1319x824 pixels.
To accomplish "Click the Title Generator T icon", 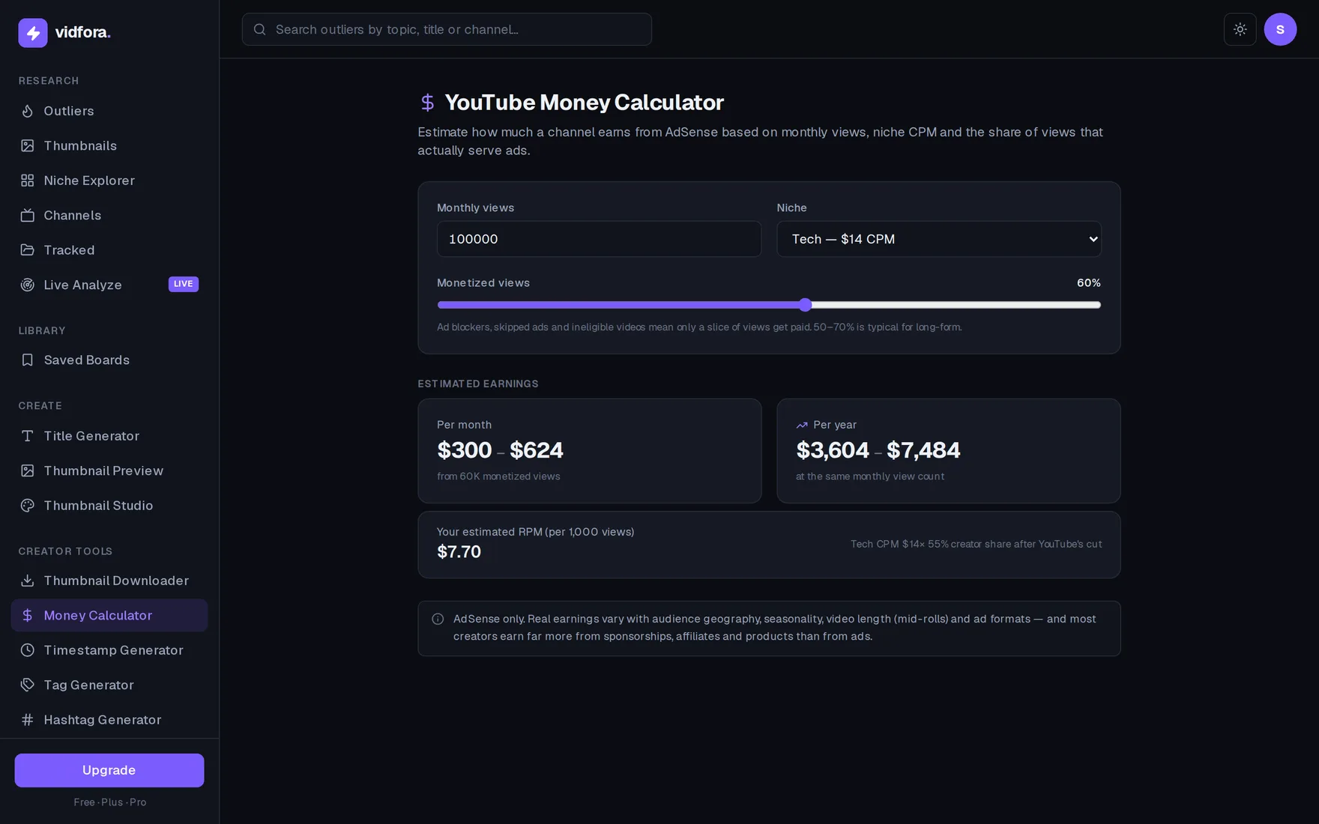I will (x=28, y=436).
